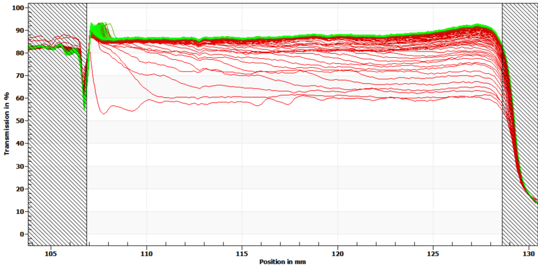Click the green curve peak near 127 mm

(x=477, y=25)
